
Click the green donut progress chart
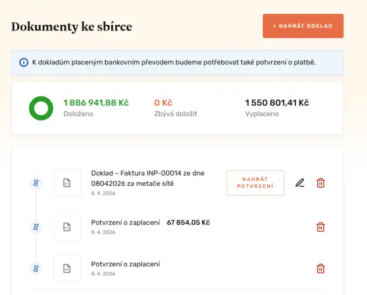41,108
